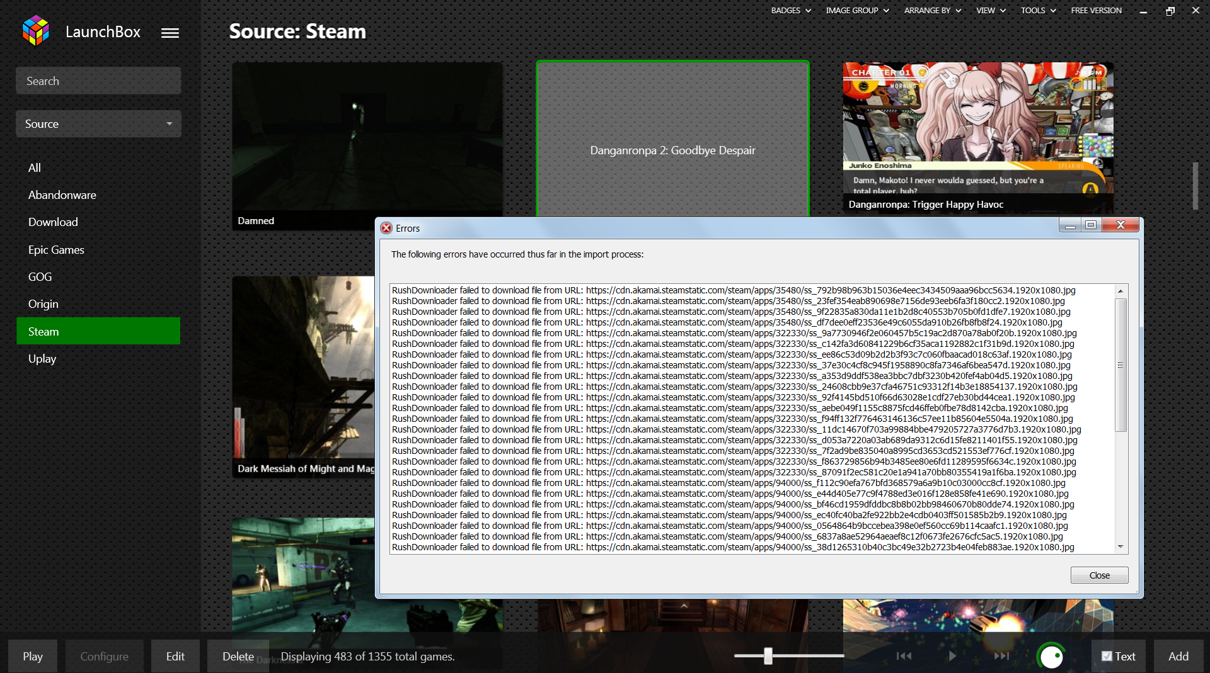Expand the TOOLS menu
This screenshot has width=1210, height=673.
click(x=1038, y=11)
